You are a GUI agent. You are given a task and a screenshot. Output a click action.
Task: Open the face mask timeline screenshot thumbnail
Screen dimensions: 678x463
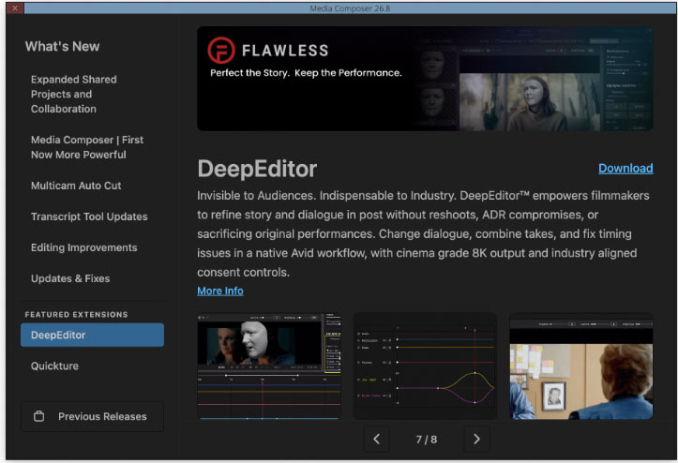click(x=269, y=366)
